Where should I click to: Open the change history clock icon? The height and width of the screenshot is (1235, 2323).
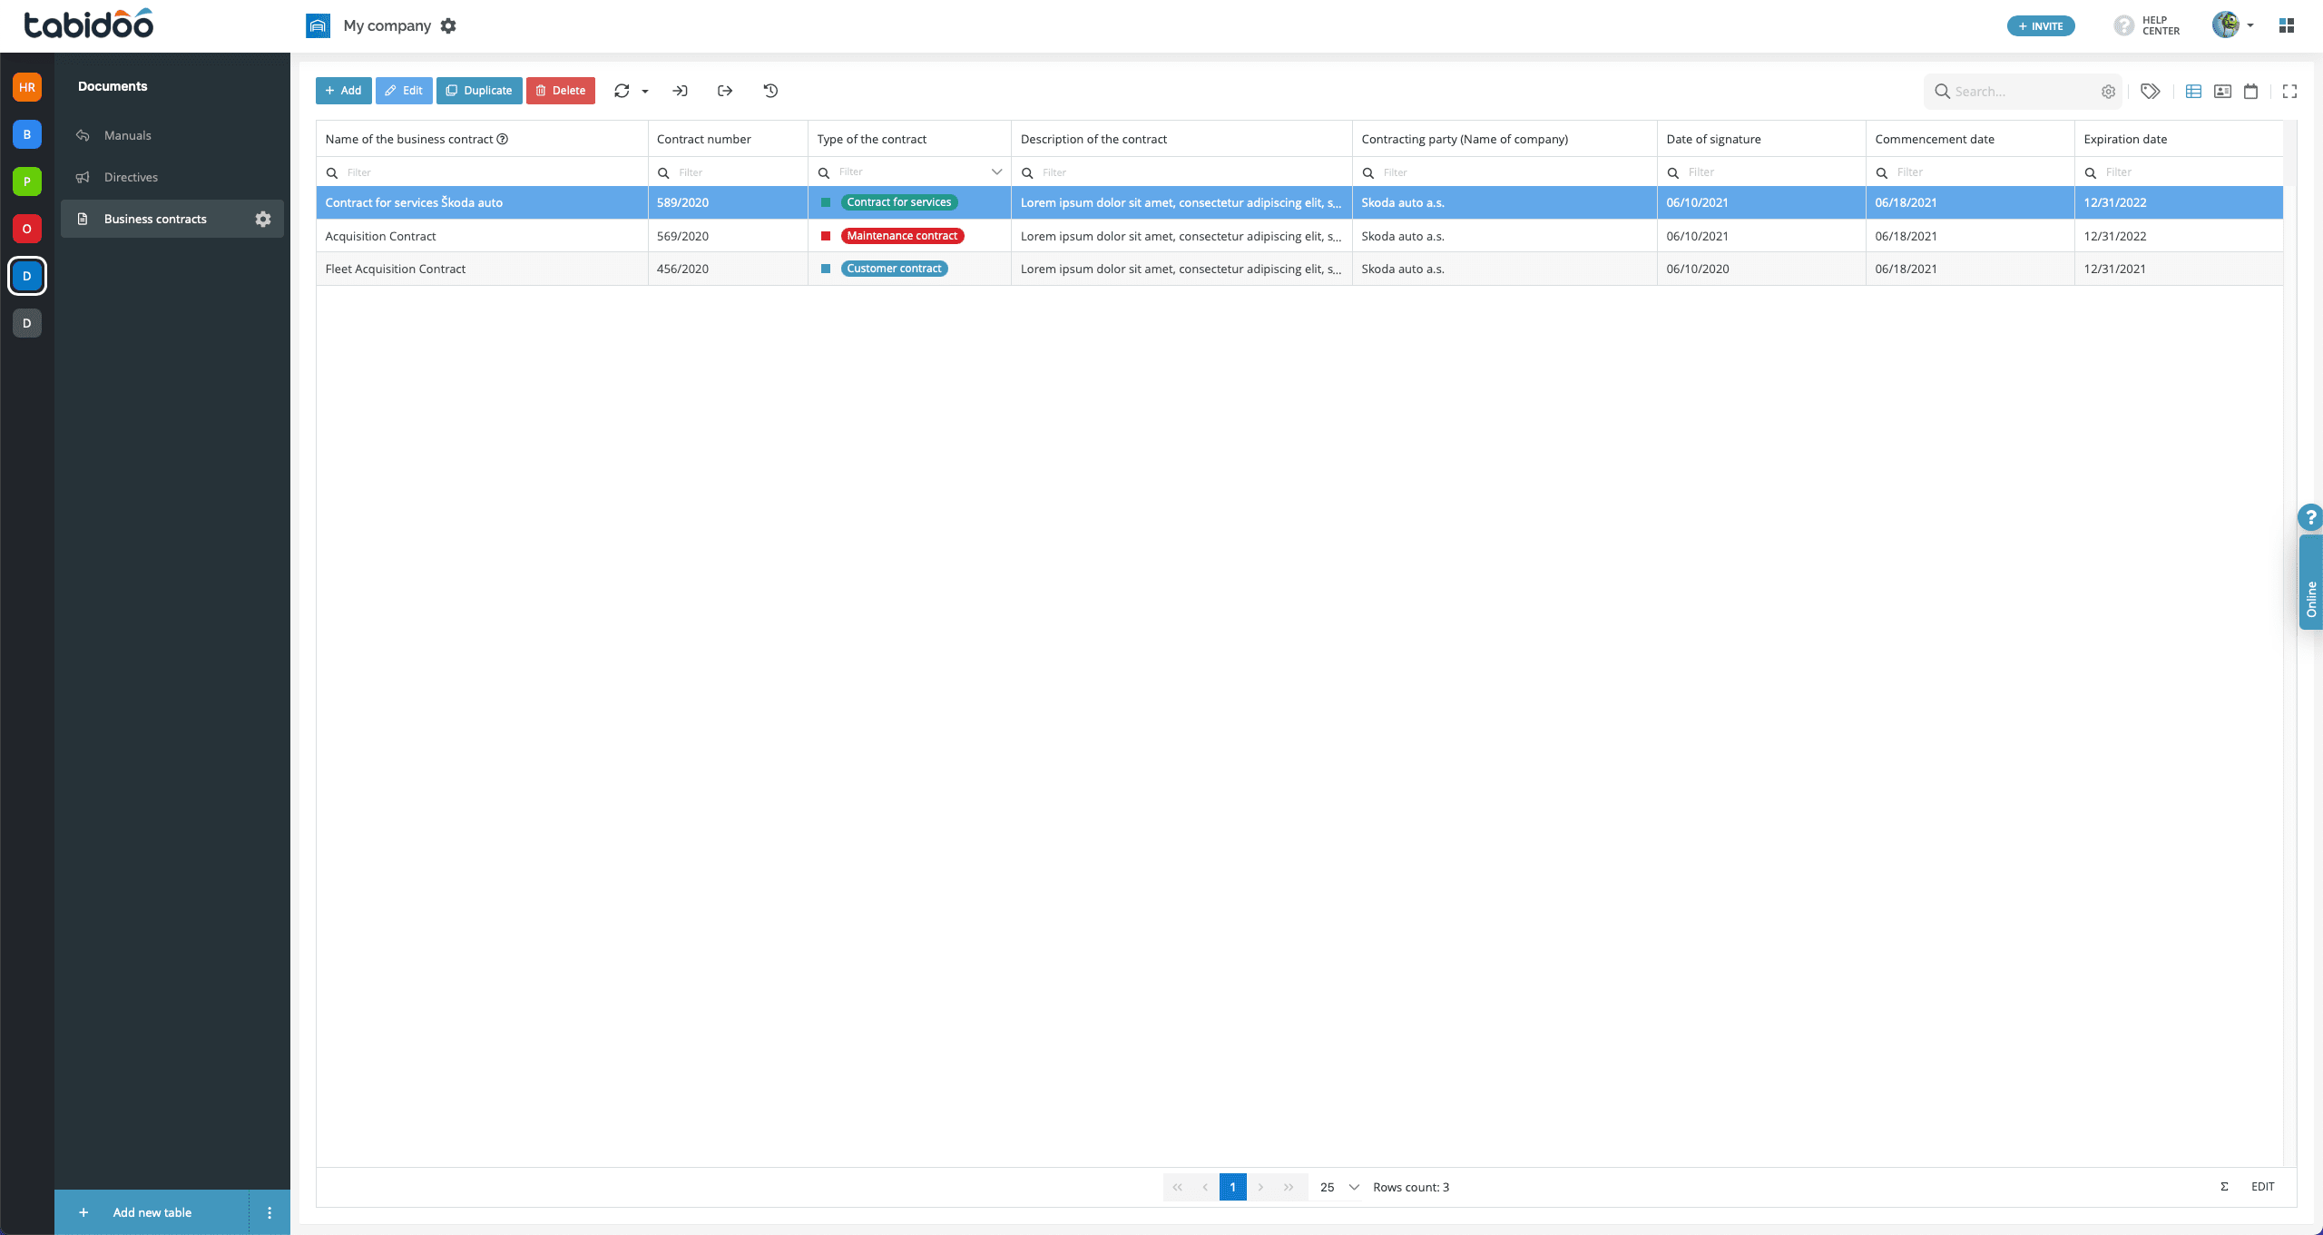tap(770, 91)
